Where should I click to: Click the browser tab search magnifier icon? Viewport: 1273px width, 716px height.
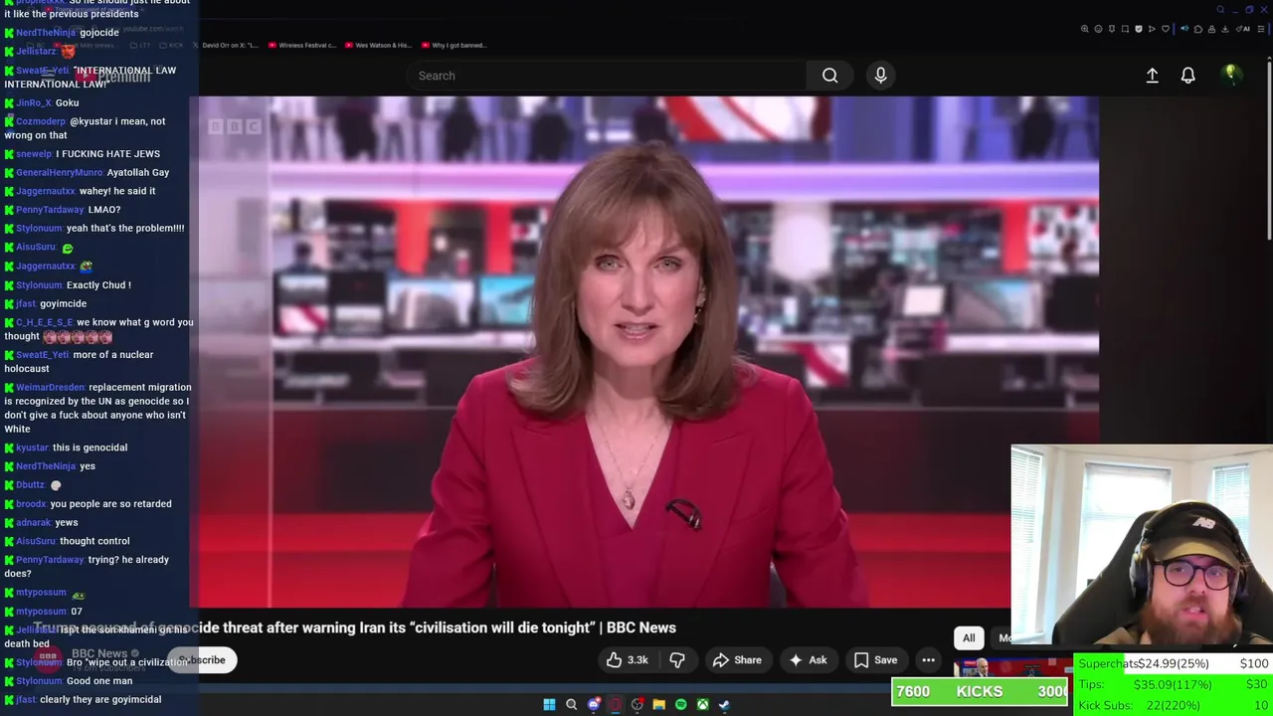pos(1220,10)
